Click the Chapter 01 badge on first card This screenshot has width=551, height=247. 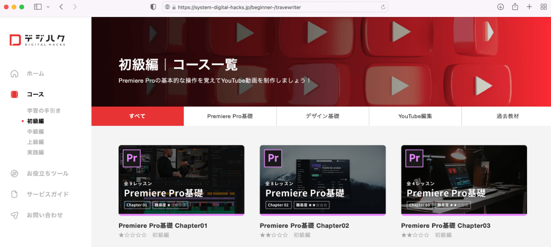click(137, 205)
